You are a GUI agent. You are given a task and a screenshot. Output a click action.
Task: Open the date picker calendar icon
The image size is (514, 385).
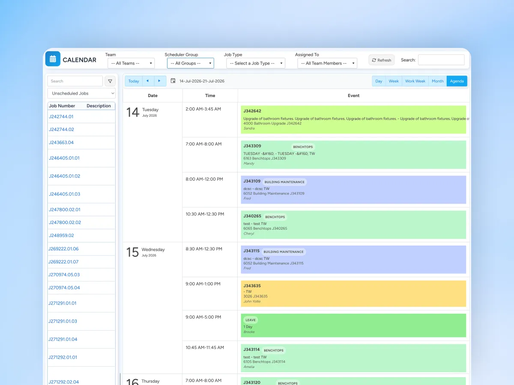point(173,81)
